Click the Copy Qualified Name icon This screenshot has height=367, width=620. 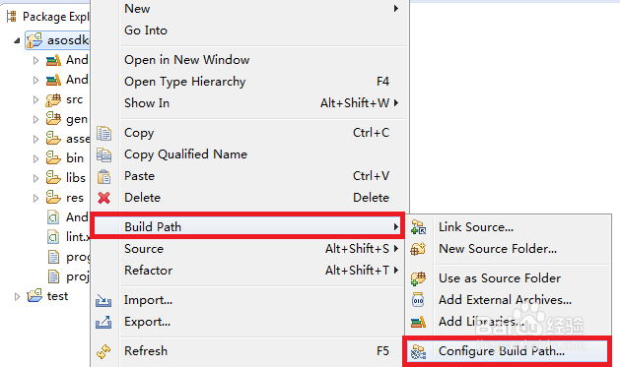click(103, 154)
